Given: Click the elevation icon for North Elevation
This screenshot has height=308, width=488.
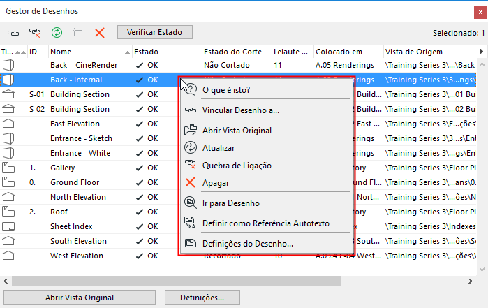Looking at the screenshot, I should click(x=8, y=197).
